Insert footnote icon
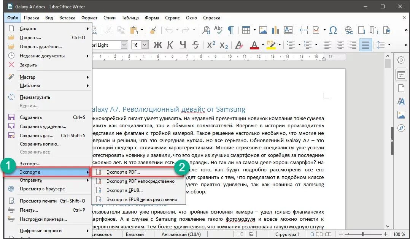This screenshot has width=410, height=239. click(362, 30)
